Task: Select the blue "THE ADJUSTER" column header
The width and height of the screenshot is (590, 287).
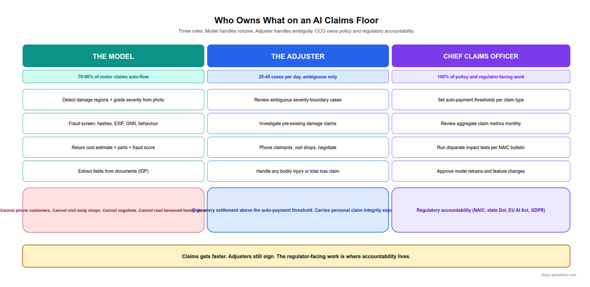Action: (x=298, y=56)
